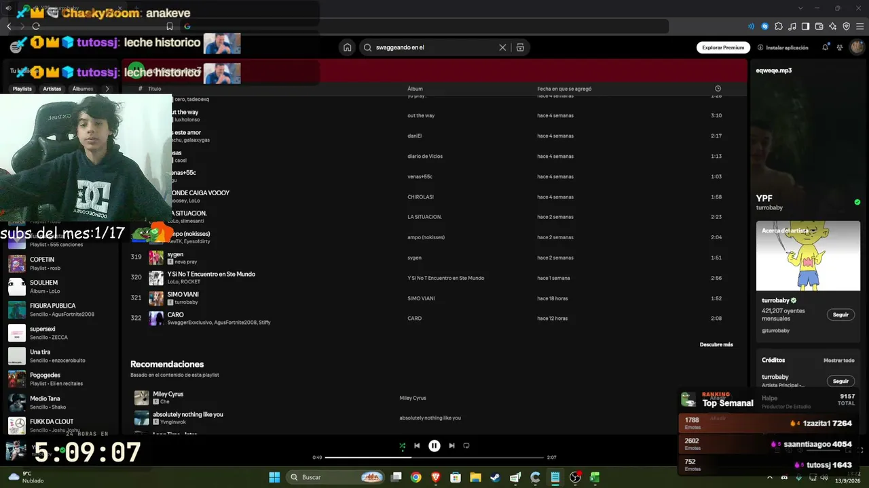Open the friend activity icon
This screenshot has width=869, height=488.
840,47
